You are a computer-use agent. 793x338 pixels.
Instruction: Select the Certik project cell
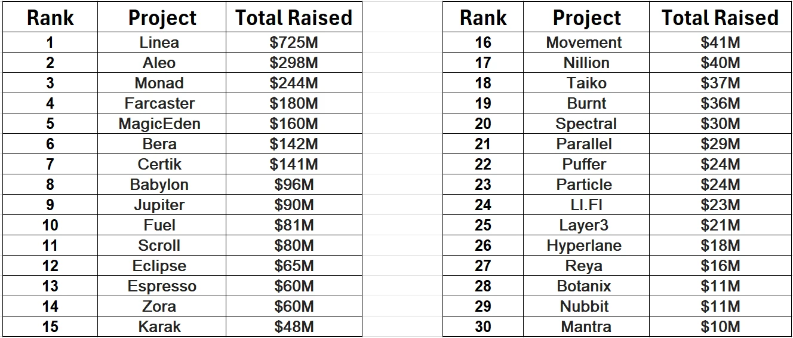[x=159, y=165]
